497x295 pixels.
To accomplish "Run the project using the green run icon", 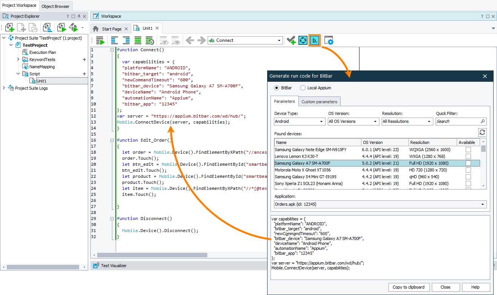I will [x=61, y=28].
